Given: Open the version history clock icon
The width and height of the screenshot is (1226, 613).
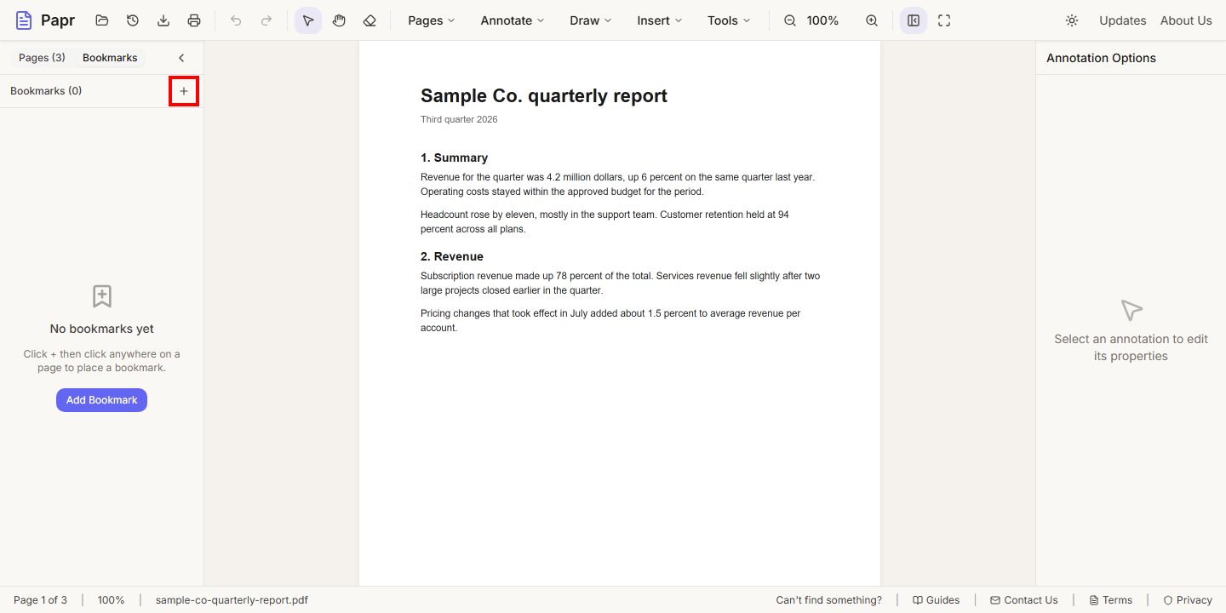Looking at the screenshot, I should click(x=133, y=20).
